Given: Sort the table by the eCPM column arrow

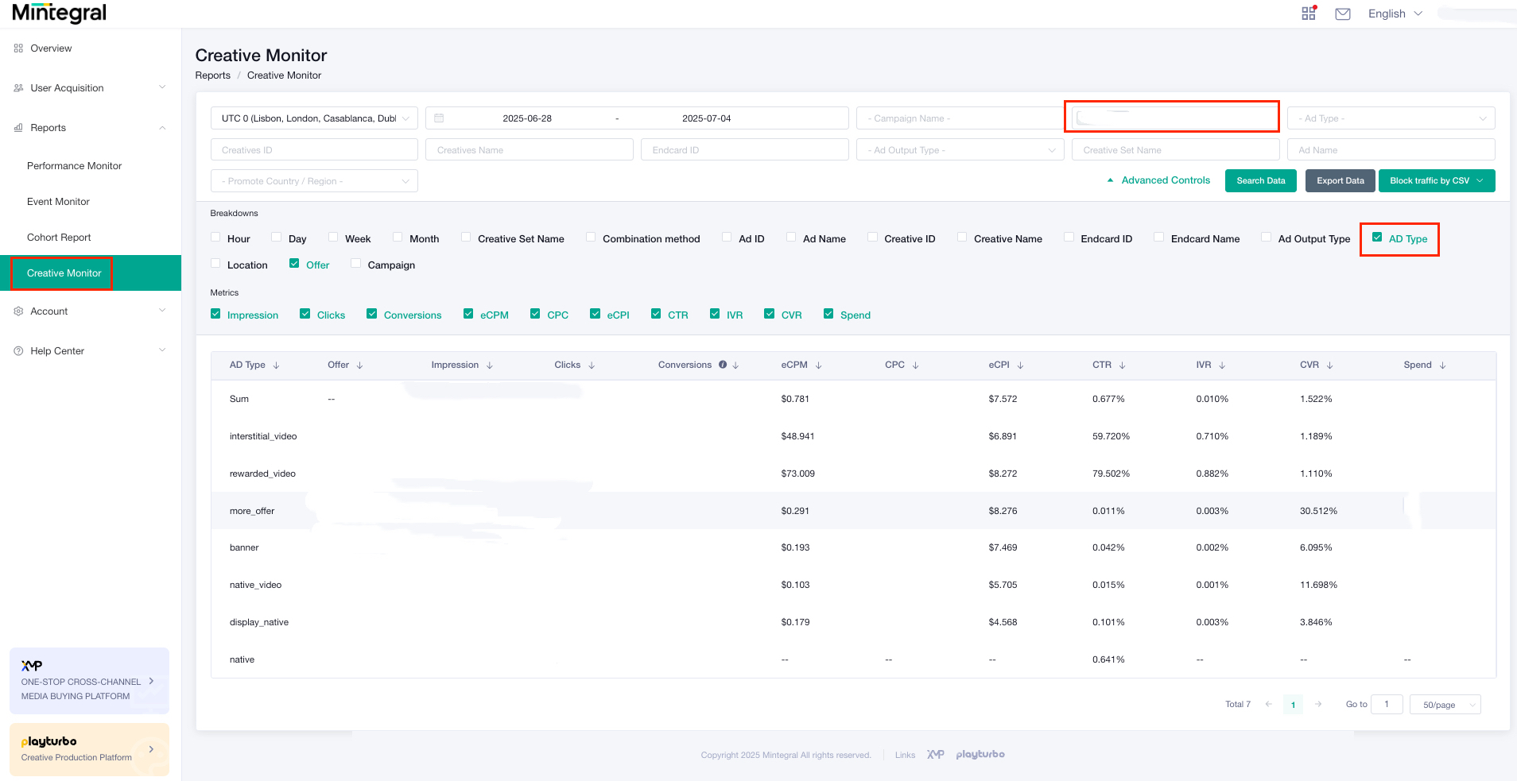Looking at the screenshot, I should point(818,365).
